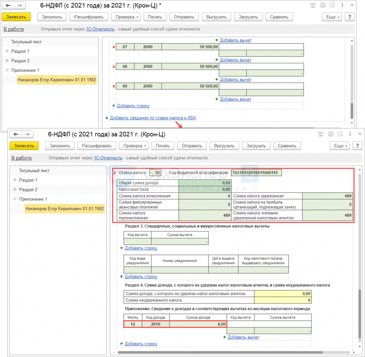Open the Проверка dropdown in upper window toolbar
Screen dimensions: 365x357
126,17
